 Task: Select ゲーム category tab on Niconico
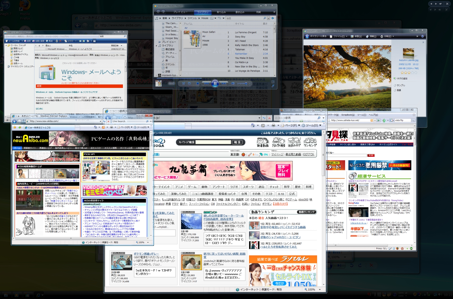192,187
